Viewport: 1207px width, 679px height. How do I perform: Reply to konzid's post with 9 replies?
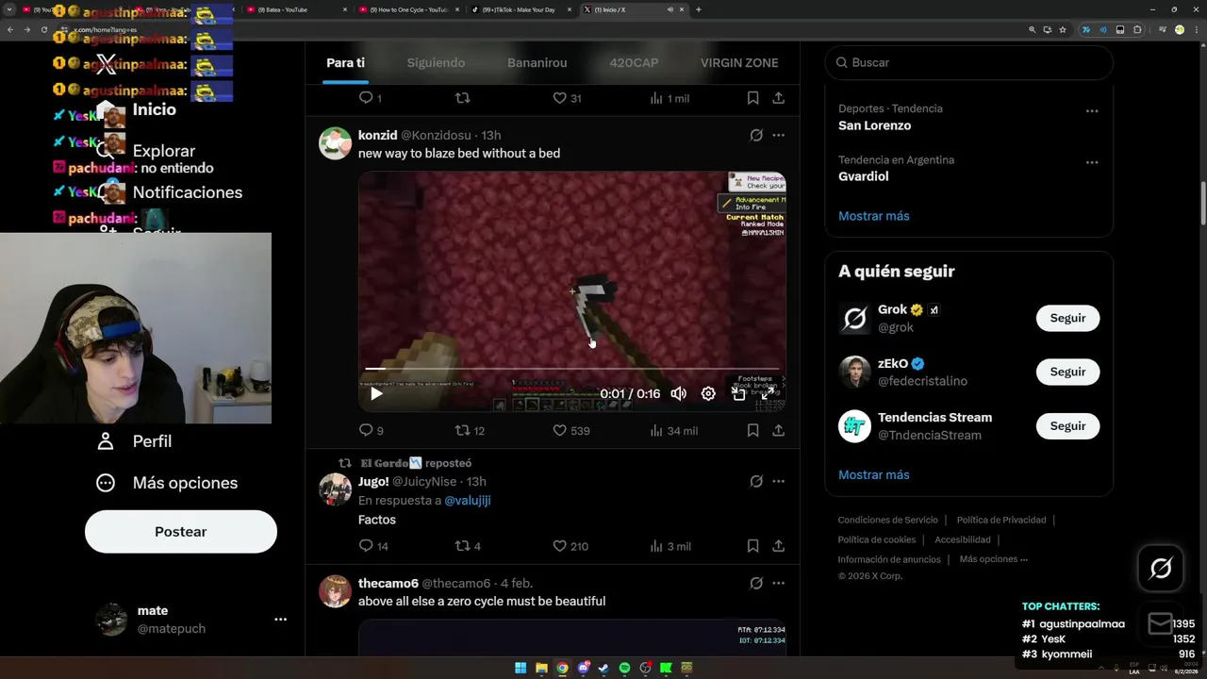click(372, 430)
